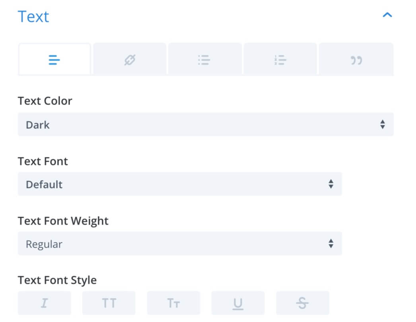Open the ordered list settings tab

pyautogui.click(x=280, y=59)
